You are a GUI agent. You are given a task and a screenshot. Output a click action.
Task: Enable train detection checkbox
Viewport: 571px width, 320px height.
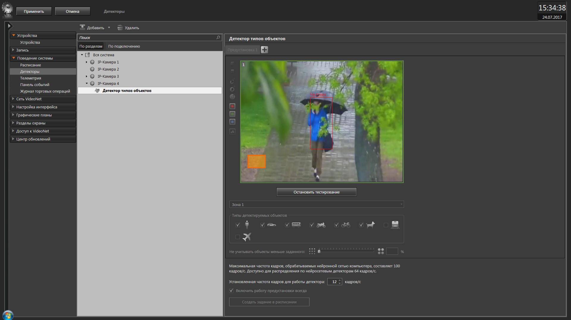(386, 225)
